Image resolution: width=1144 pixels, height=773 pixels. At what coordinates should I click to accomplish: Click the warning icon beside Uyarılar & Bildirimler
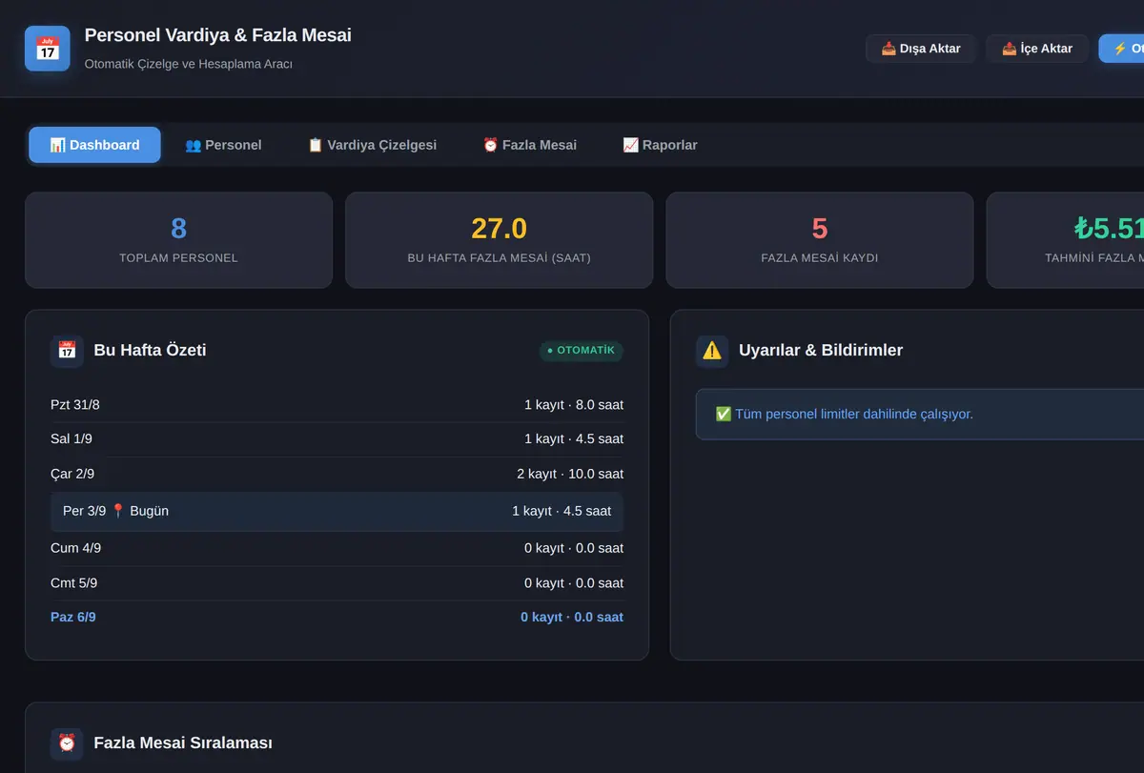pos(712,350)
